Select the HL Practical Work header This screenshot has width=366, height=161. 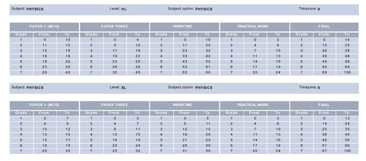point(255,26)
